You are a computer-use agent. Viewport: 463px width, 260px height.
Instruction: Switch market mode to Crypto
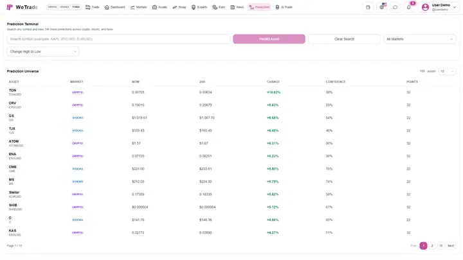click(x=52, y=7)
